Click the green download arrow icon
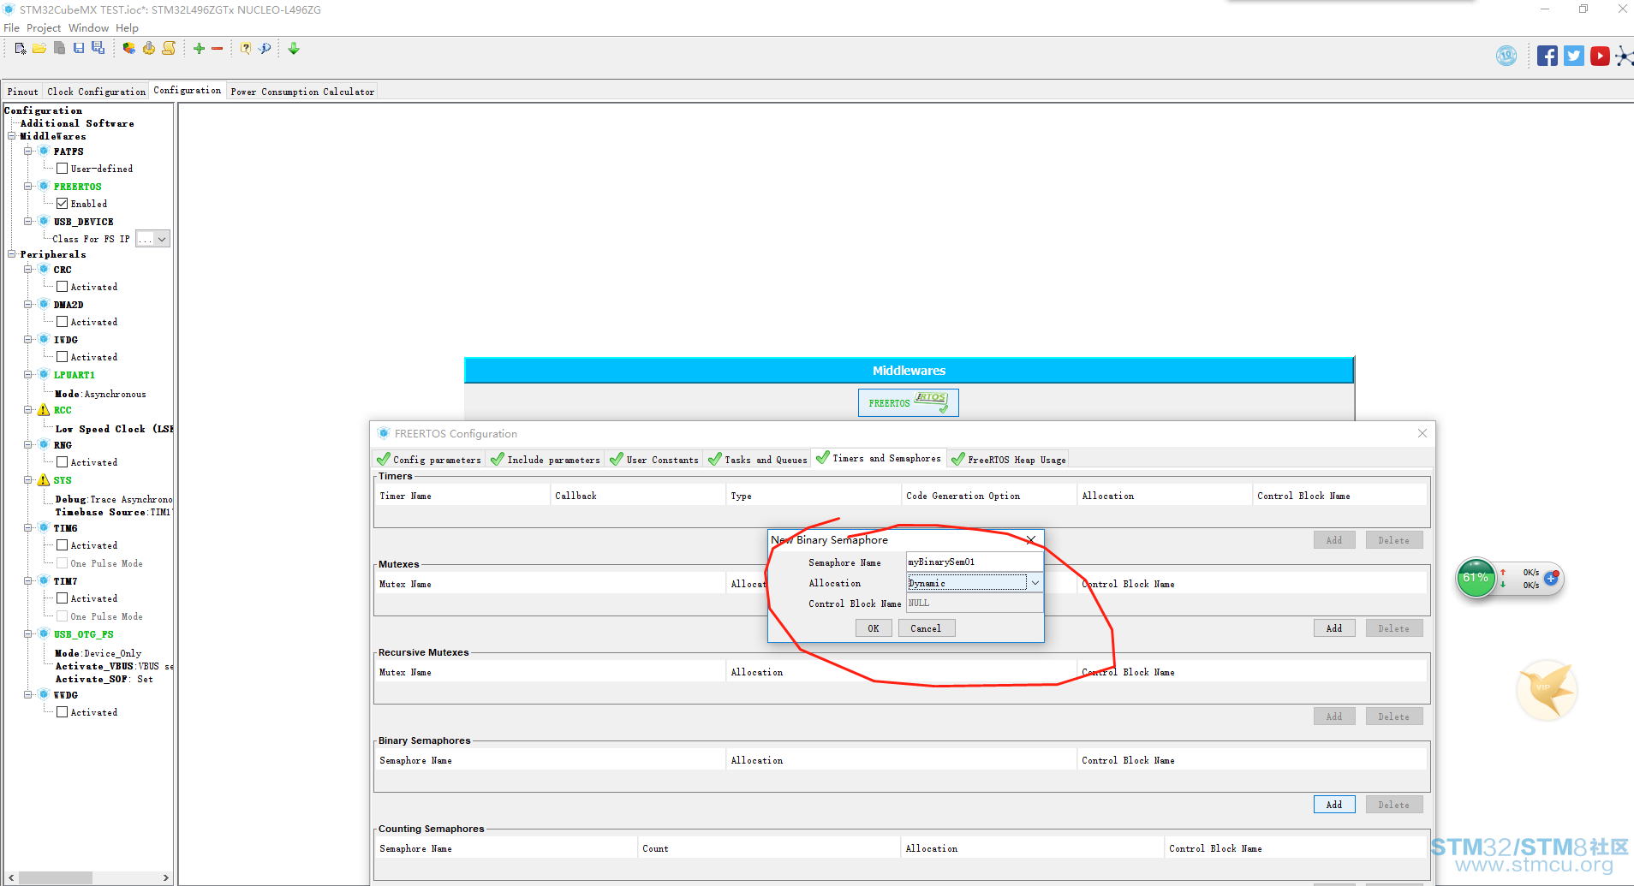The width and height of the screenshot is (1634, 886). [x=294, y=49]
